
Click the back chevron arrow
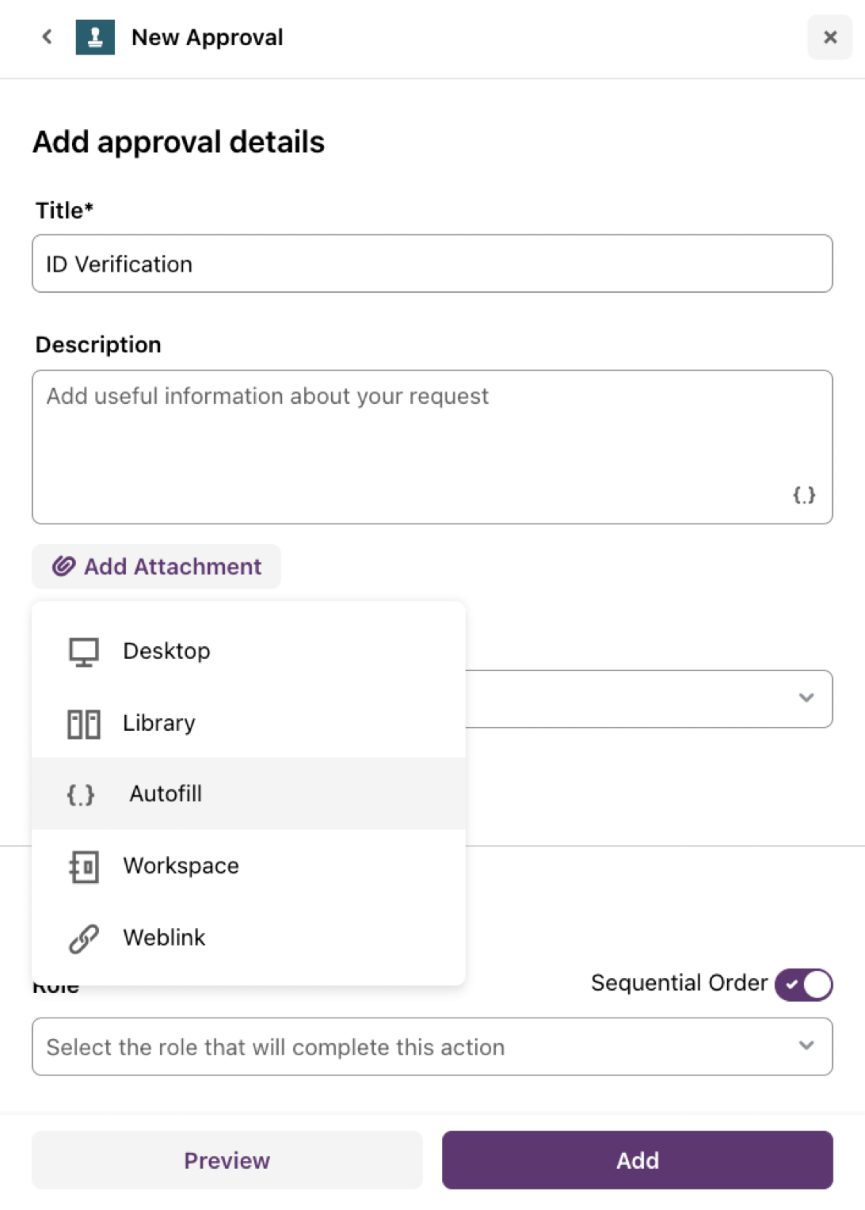click(x=47, y=37)
